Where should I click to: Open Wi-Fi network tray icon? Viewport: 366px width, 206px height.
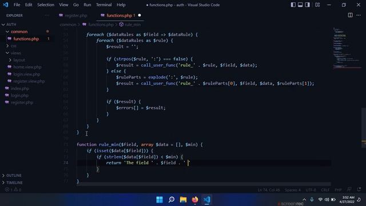click(320, 200)
